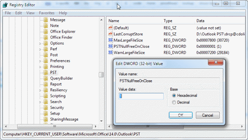
Task: Expand the Options tree node
Action: point(40,43)
